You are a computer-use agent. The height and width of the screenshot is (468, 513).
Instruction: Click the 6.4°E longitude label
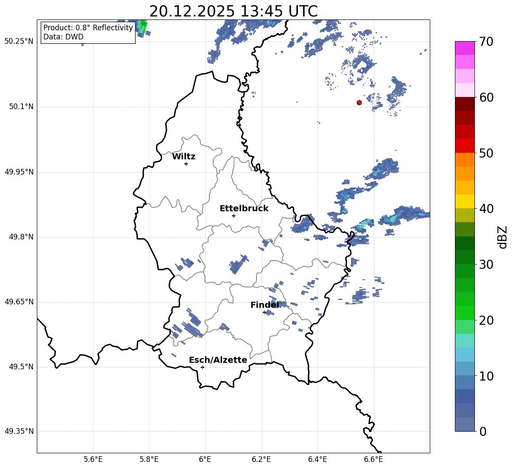coord(317,459)
